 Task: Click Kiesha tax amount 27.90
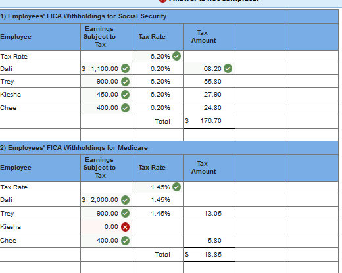coord(212,95)
